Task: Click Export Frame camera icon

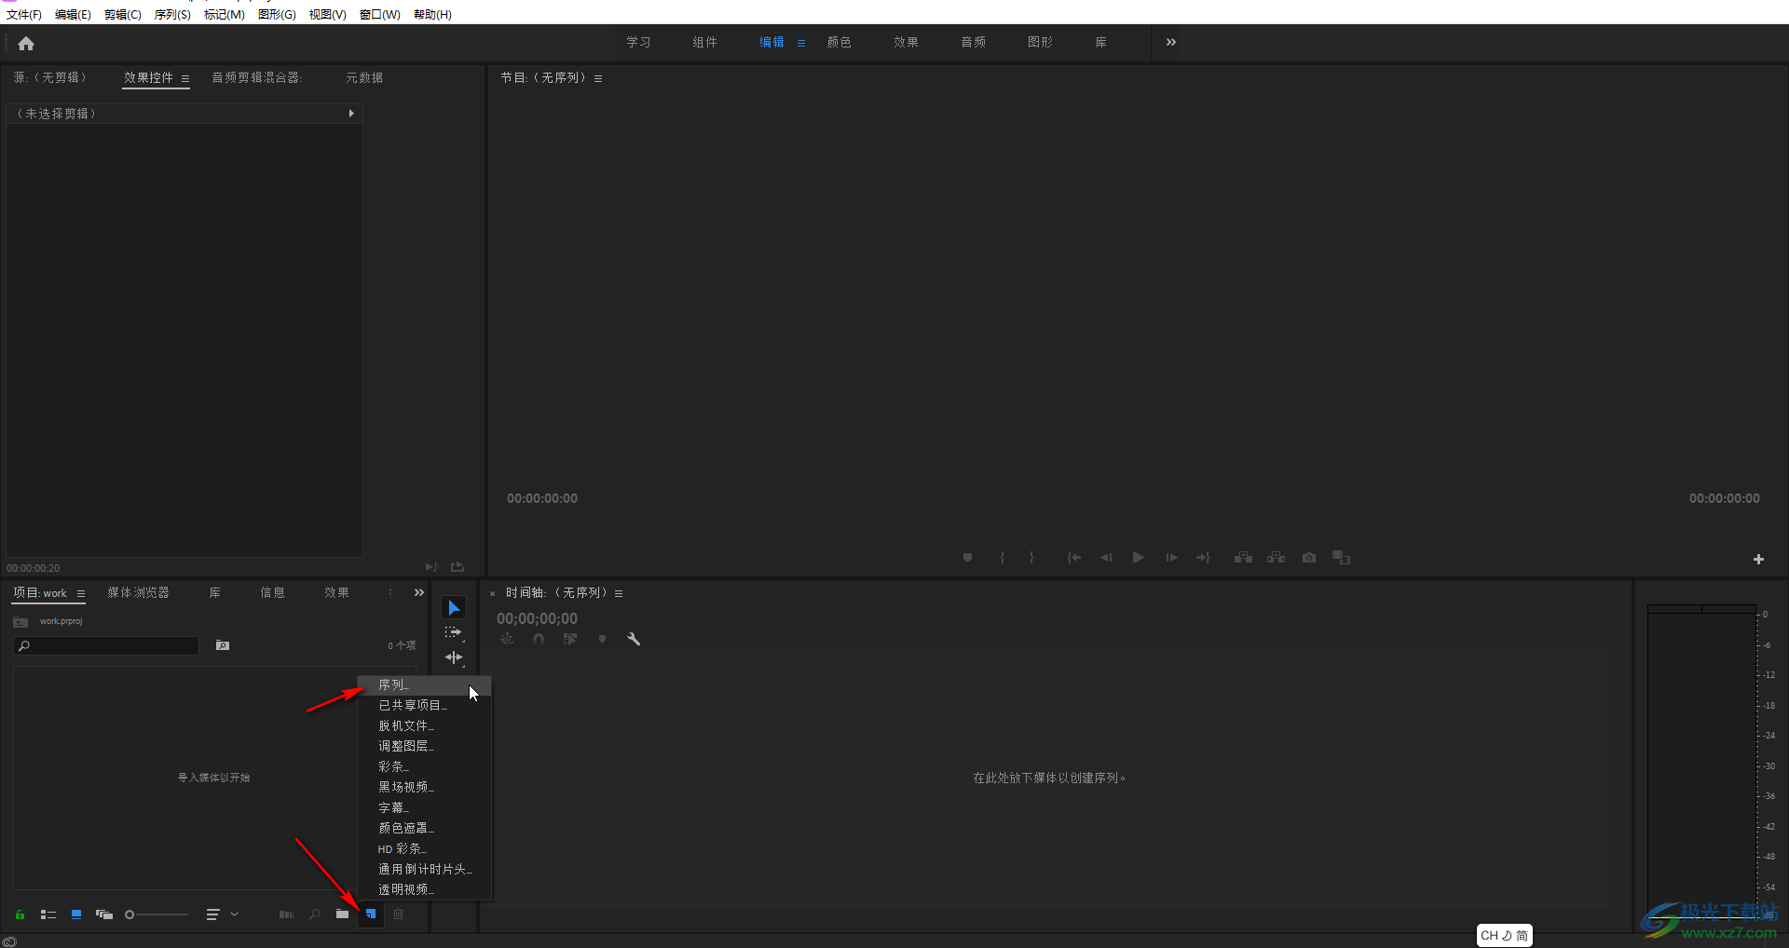Action: (x=1309, y=558)
